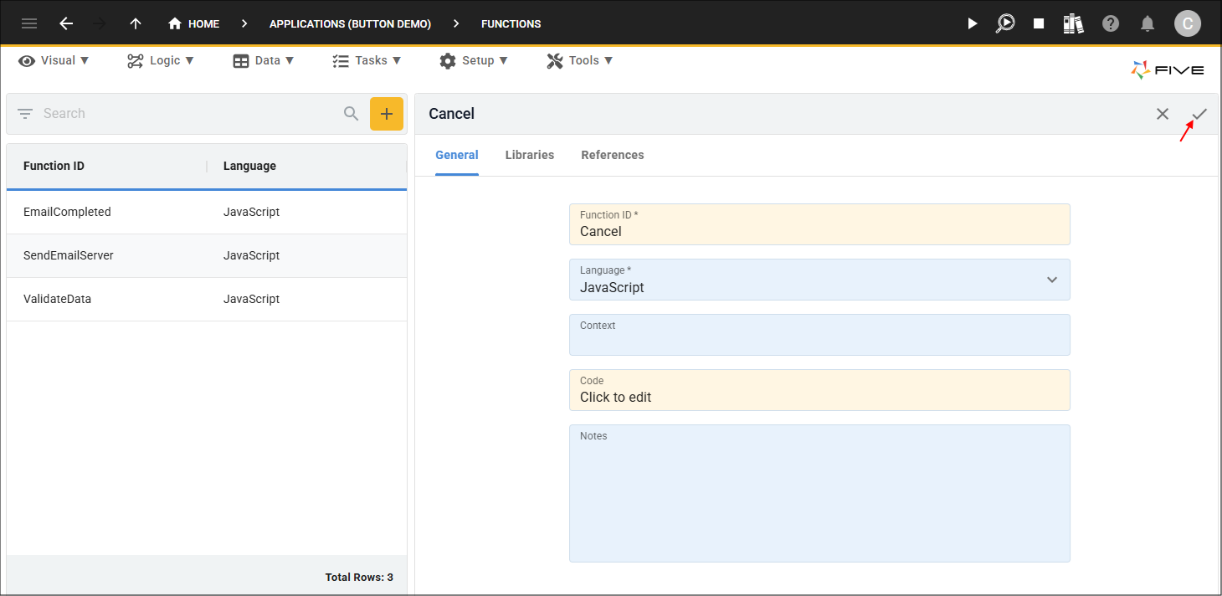This screenshot has height=596, width=1222.
Task: Open the notifications bell icon
Action: 1148,23
